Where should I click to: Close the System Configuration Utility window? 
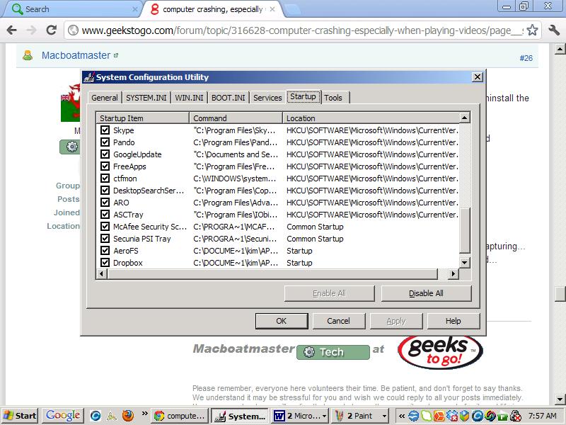[x=477, y=77]
